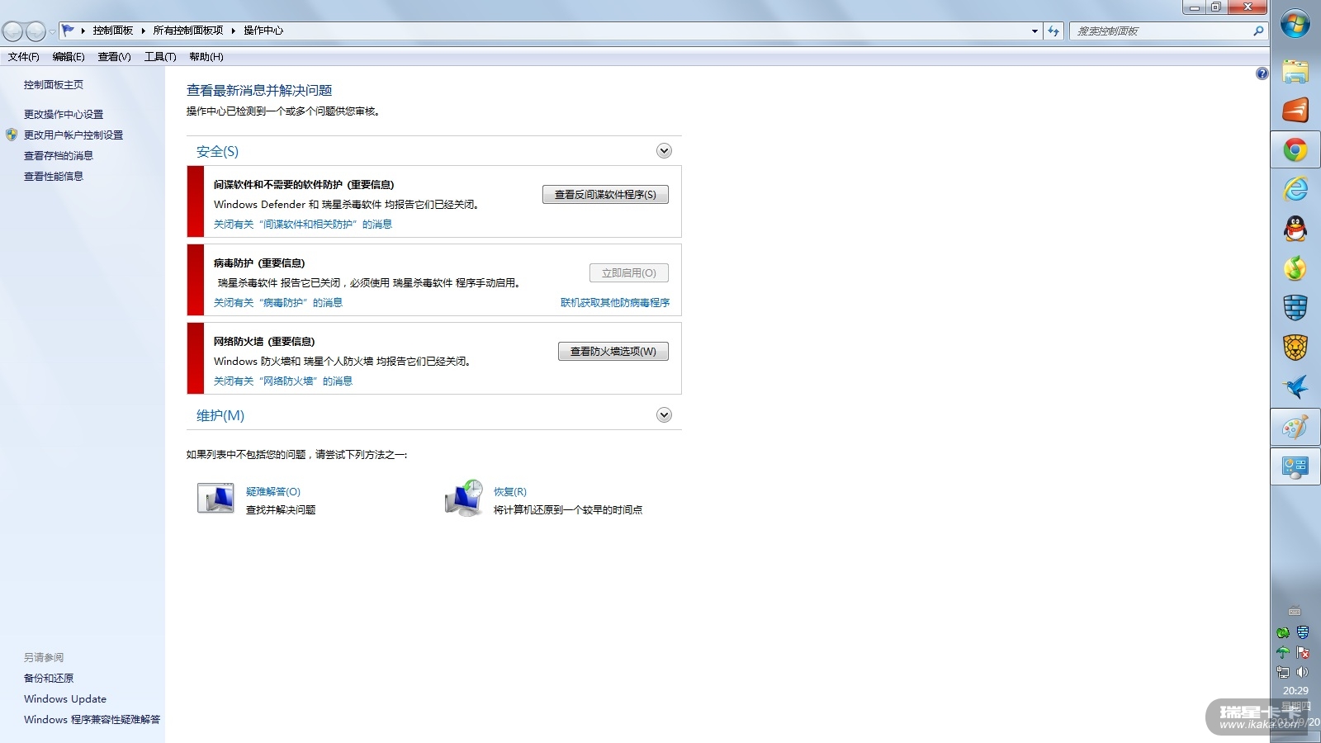Click the flag icon in address bar
1321x743 pixels.
68,31
